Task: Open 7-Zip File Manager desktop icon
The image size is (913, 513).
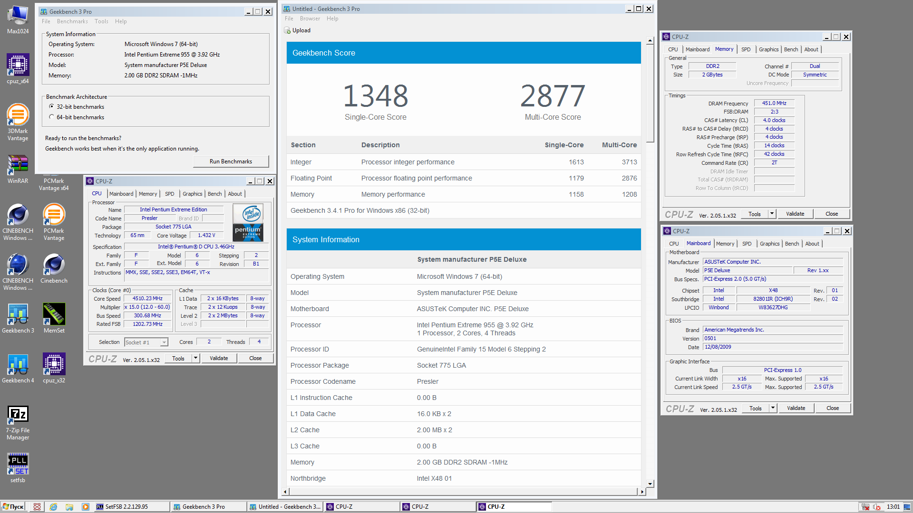Action: pyautogui.click(x=18, y=423)
